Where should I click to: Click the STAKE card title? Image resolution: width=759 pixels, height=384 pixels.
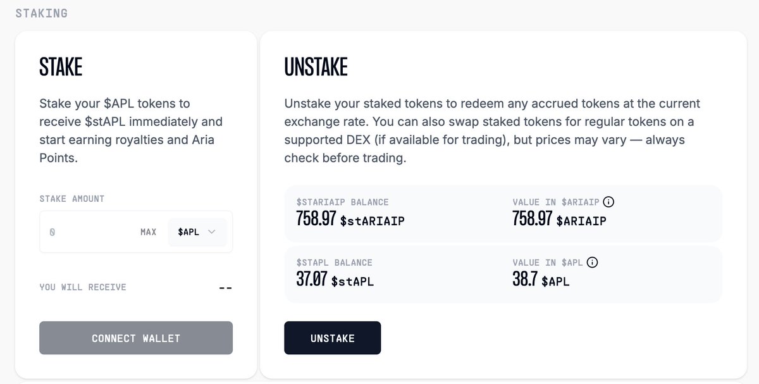61,66
